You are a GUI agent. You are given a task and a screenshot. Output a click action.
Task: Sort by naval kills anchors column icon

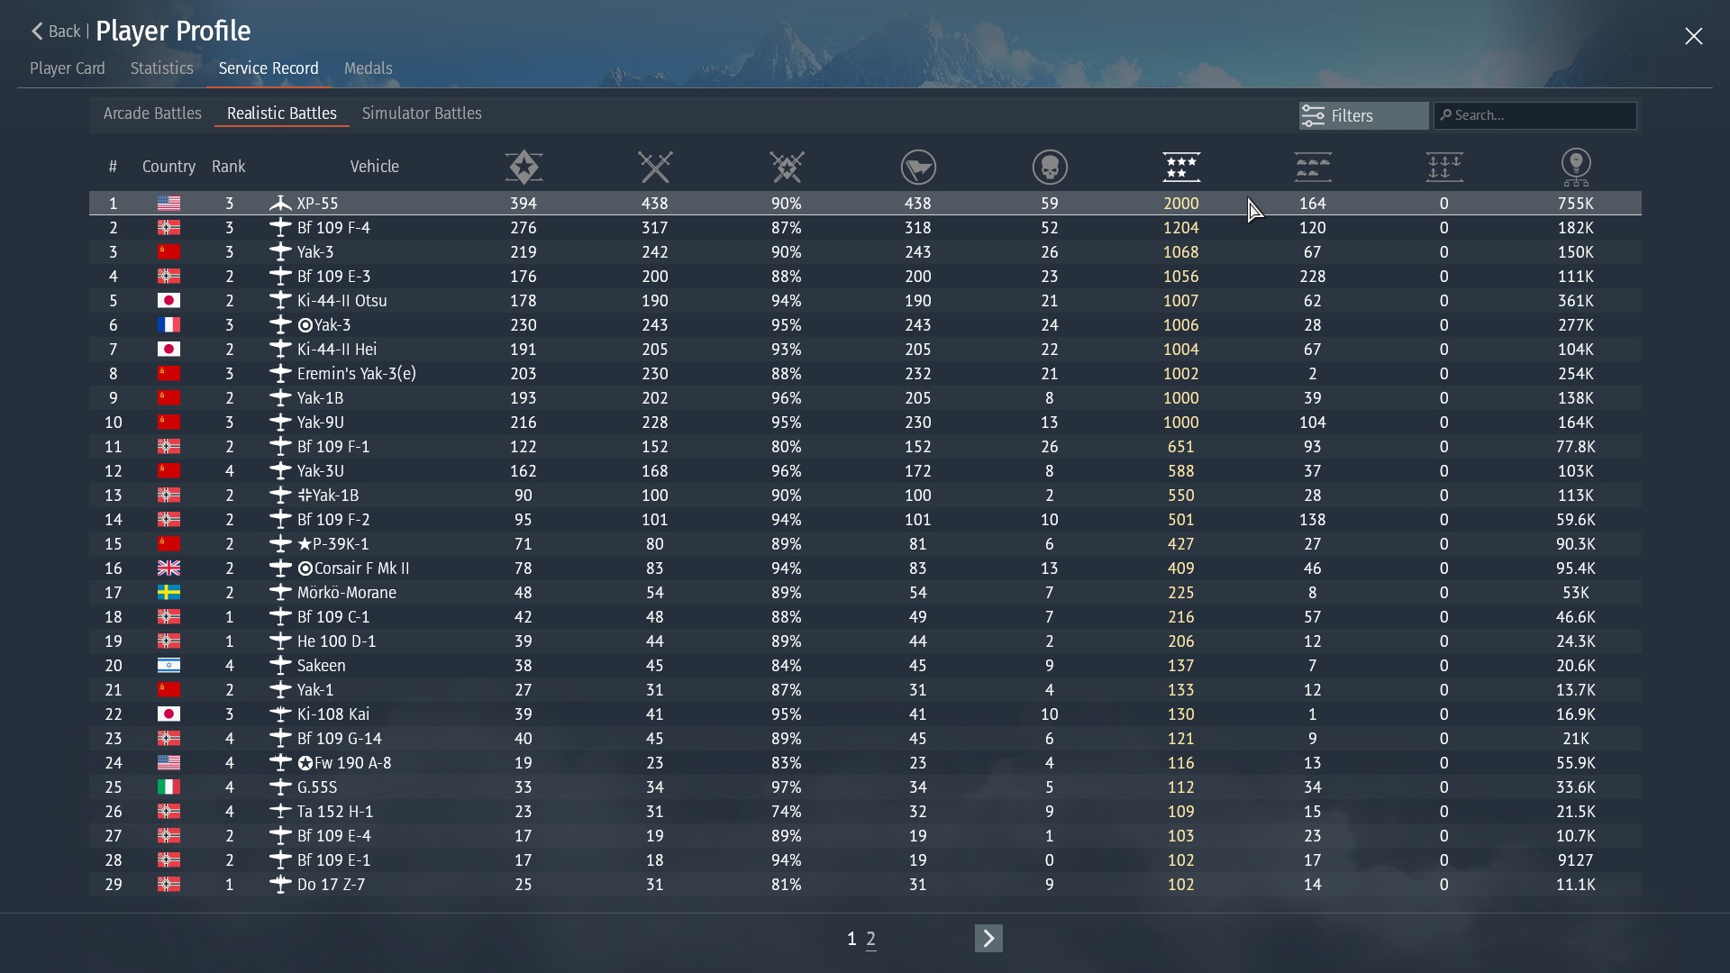point(1444,167)
